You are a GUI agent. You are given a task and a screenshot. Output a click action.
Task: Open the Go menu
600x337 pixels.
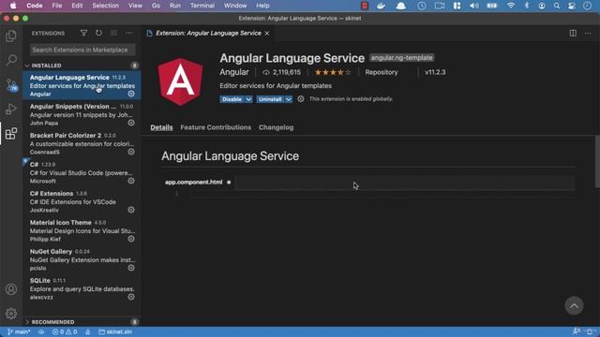156,6
